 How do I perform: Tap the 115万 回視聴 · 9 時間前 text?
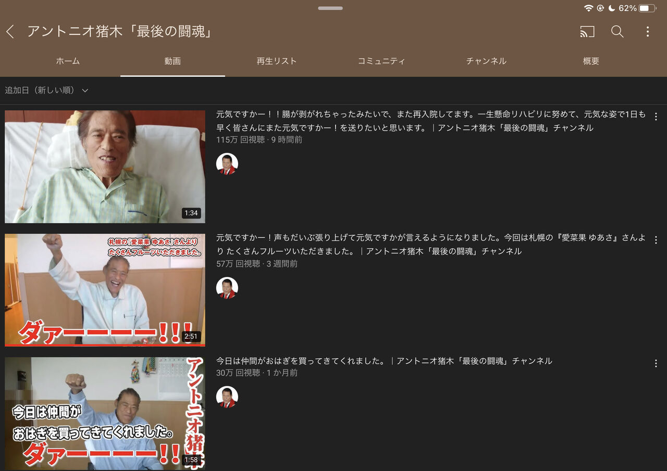(259, 140)
